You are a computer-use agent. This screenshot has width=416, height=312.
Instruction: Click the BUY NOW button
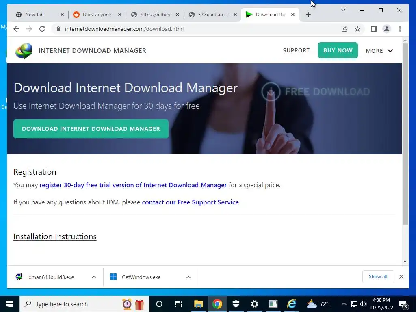[x=338, y=50]
